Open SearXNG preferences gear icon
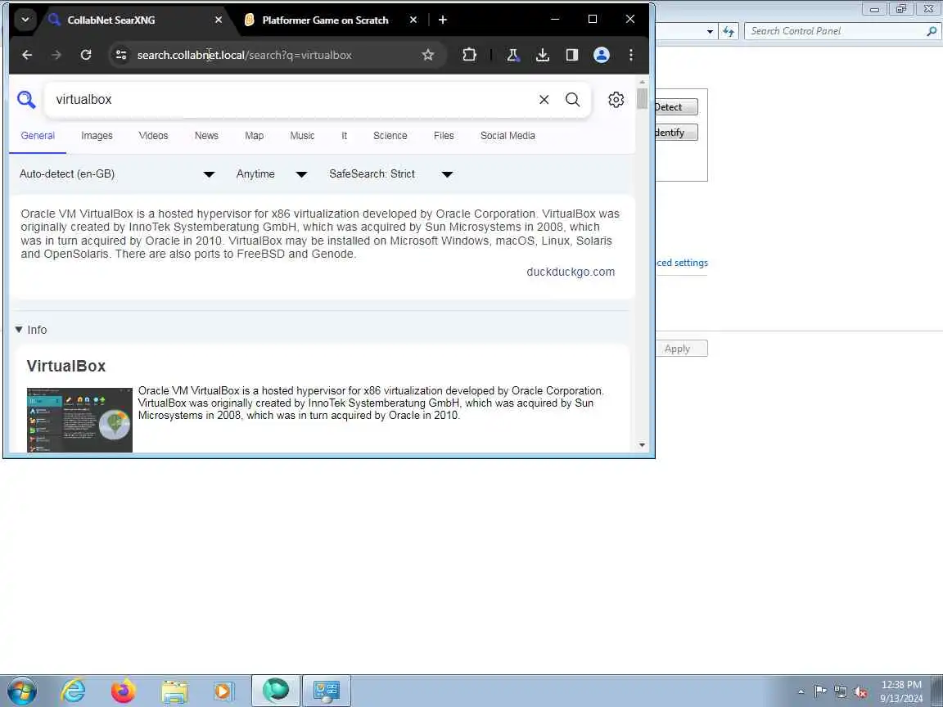Screen dimensions: 943x707 pyautogui.click(x=616, y=100)
